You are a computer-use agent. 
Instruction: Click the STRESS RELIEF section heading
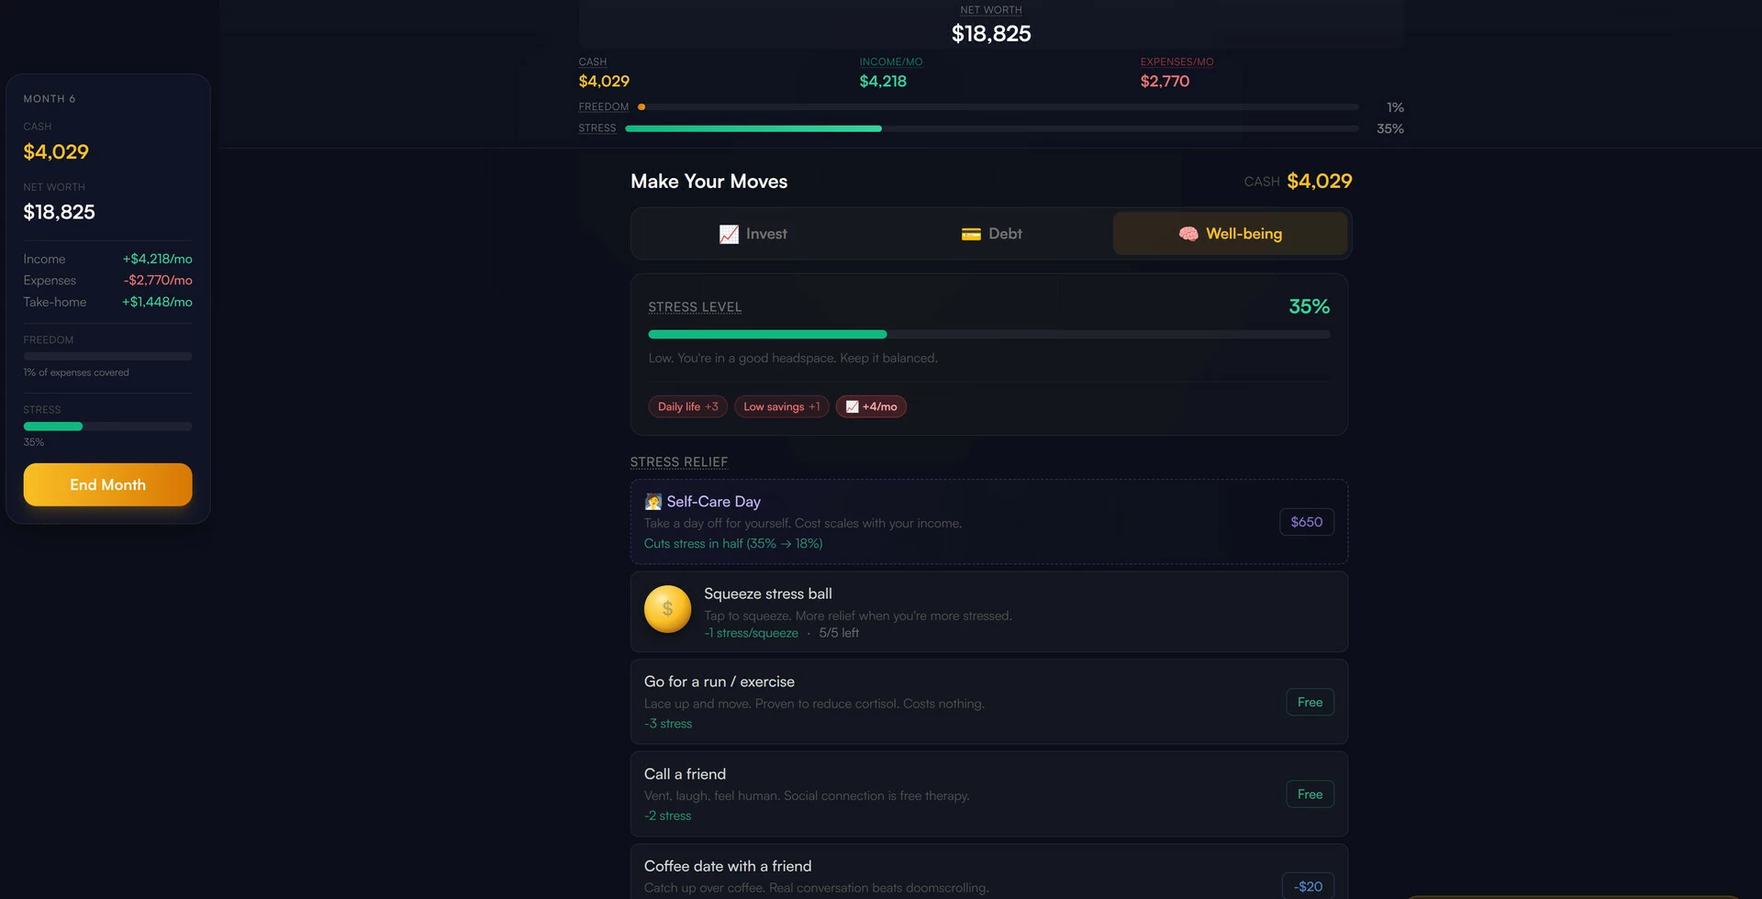[679, 462]
